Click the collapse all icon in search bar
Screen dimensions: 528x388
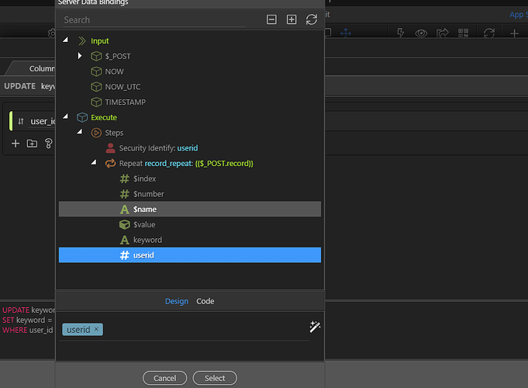pyautogui.click(x=271, y=19)
